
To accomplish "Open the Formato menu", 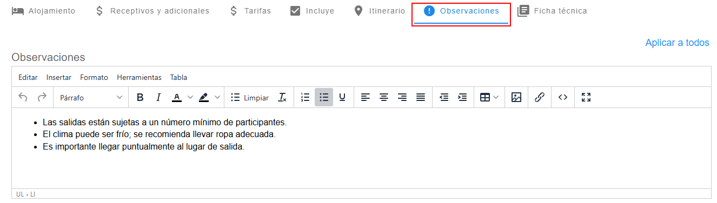I will (94, 77).
